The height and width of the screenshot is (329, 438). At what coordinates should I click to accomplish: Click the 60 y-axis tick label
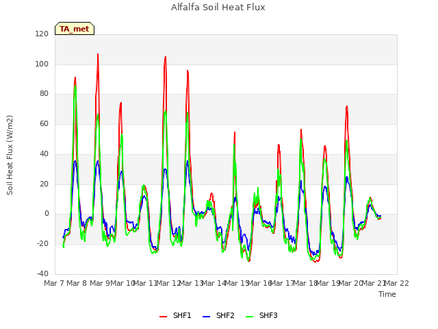coord(44,123)
